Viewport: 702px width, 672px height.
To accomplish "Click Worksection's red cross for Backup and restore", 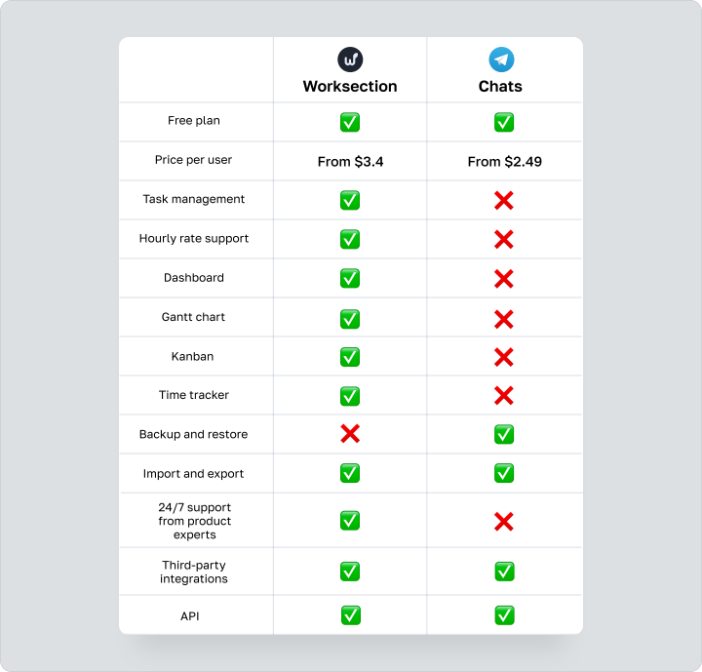I will point(350,434).
